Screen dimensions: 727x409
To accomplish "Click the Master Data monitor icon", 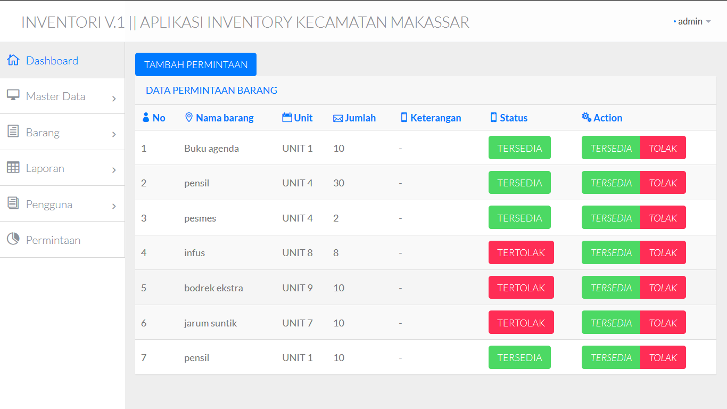I will [13, 95].
